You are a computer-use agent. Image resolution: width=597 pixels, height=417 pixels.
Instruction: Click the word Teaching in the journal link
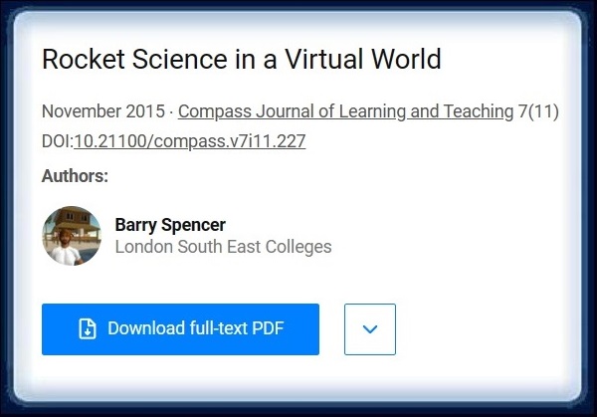[x=479, y=111]
